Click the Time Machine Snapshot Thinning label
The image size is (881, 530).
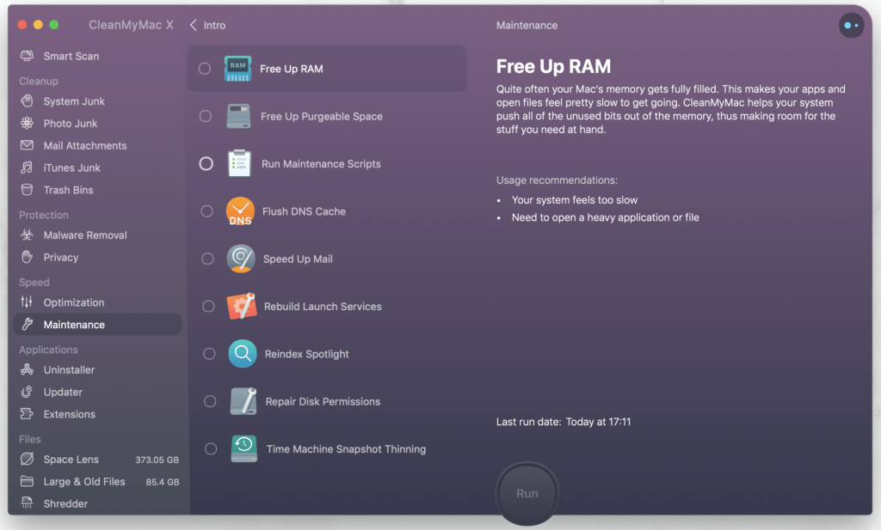coord(346,449)
